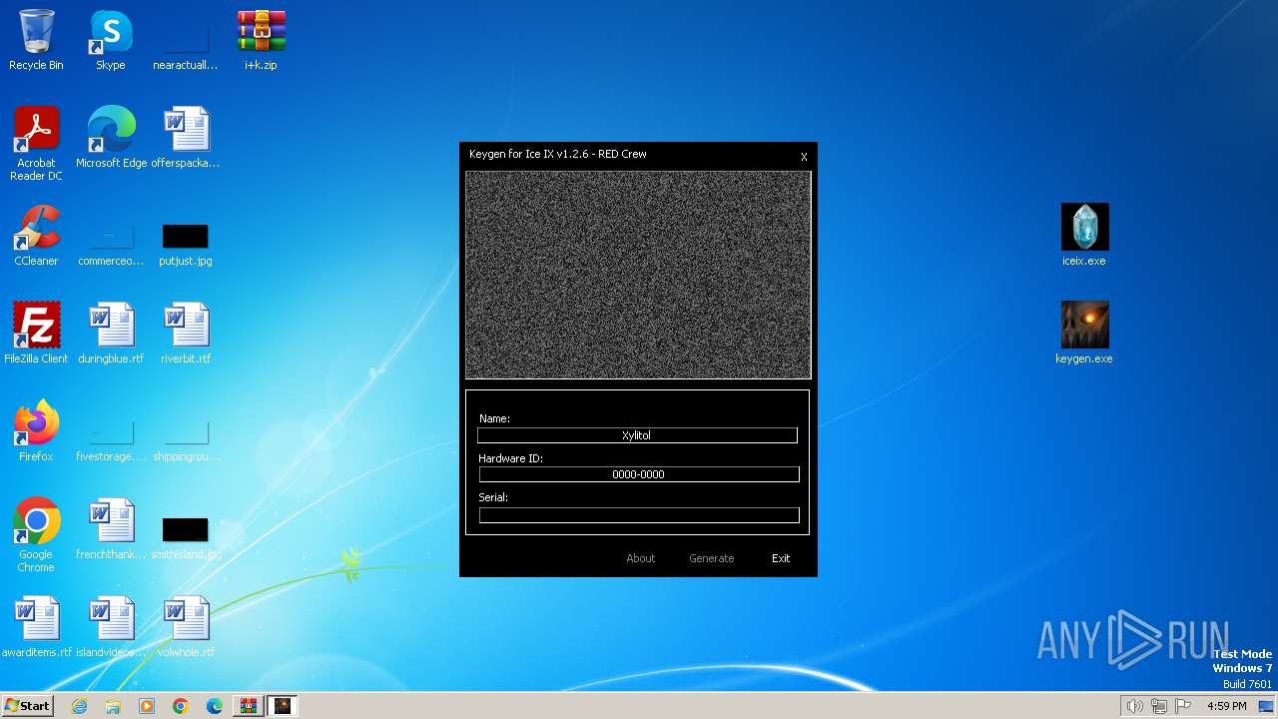Open Windows Media Player on taskbar
Image resolution: width=1278 pixels, height=719 pixels.
[x=147, y=706]
